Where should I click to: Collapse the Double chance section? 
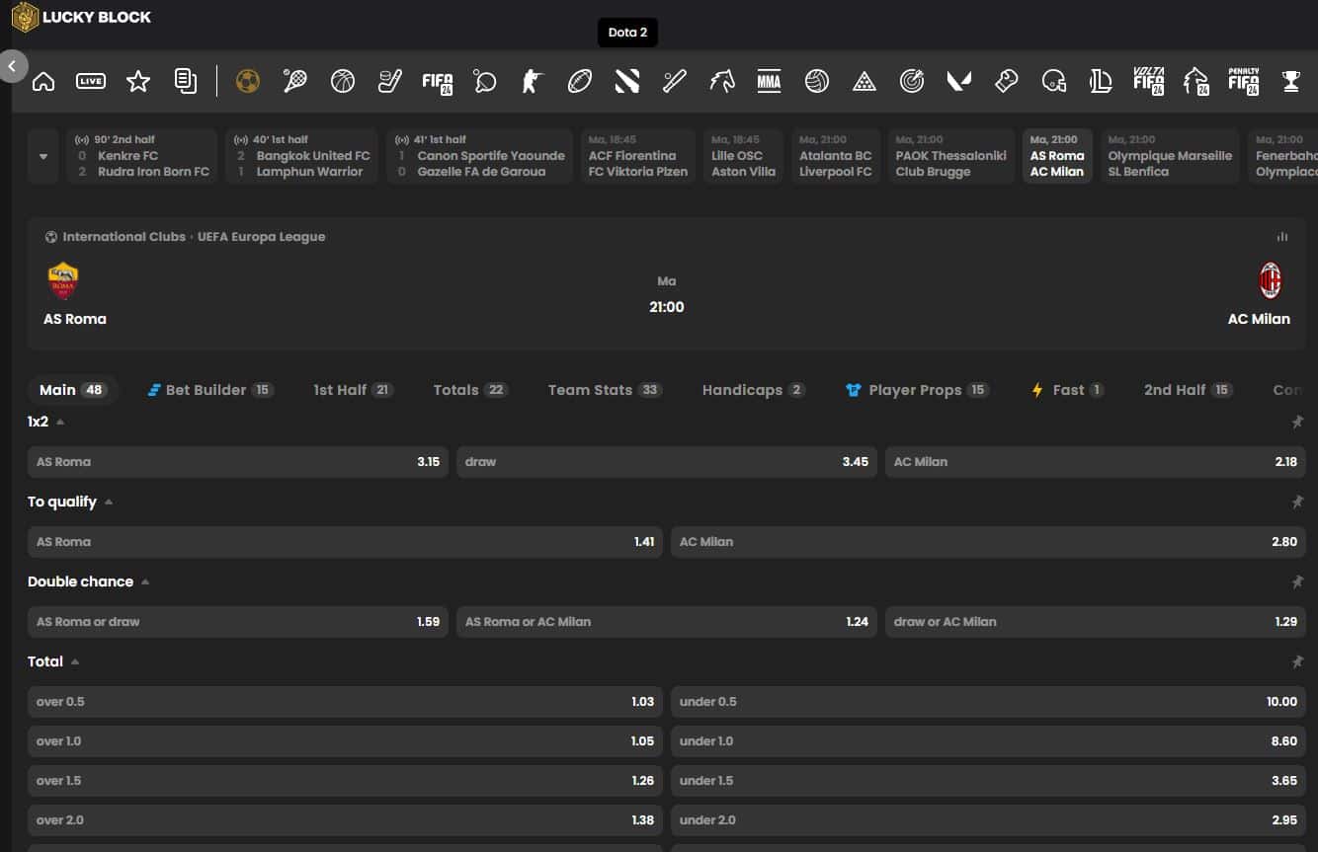click(x=145, y=581)
